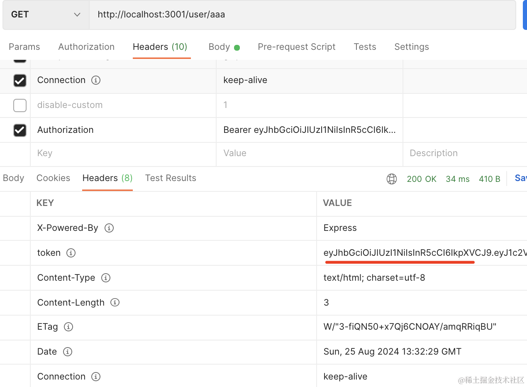Click info icon beside ETag

click(x=68, y=327)
